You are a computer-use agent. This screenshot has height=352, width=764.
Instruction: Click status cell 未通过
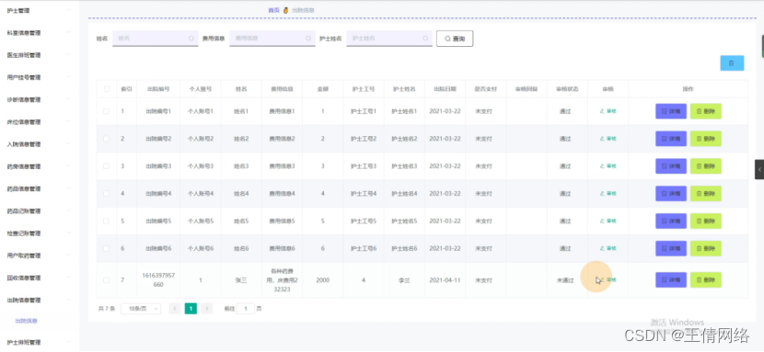[x=565, y=280]
